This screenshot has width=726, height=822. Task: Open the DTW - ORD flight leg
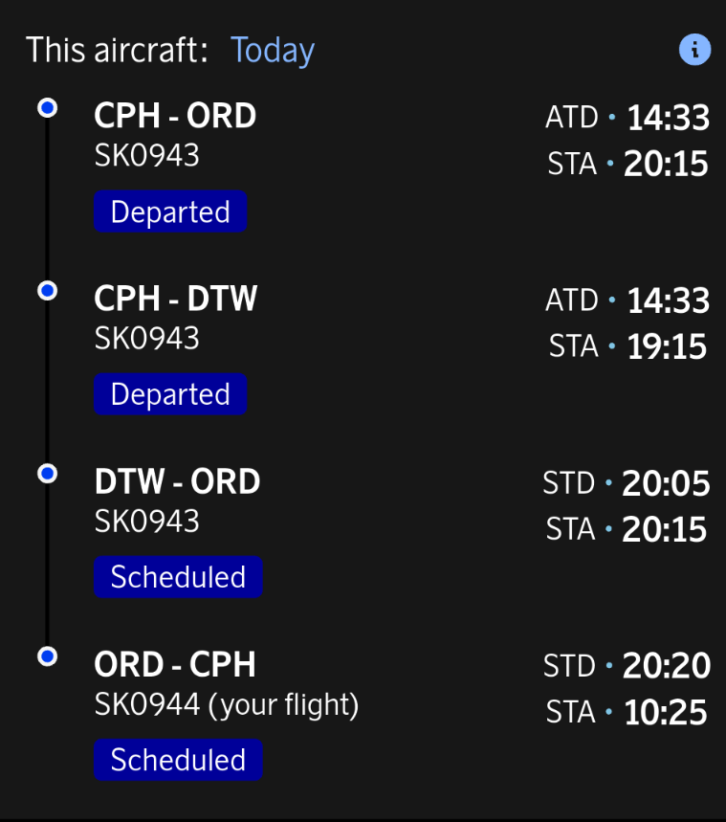(x=177, y=482)
